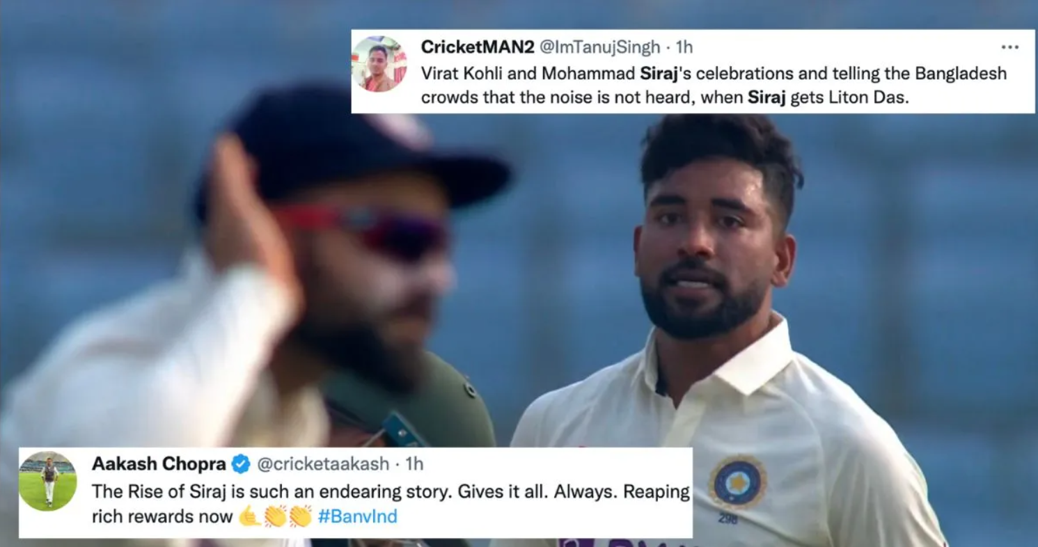1038x547 pixels.
Task: Click the bold Siraj before 'gets Liton Das'
Action: tap(766, 98)
